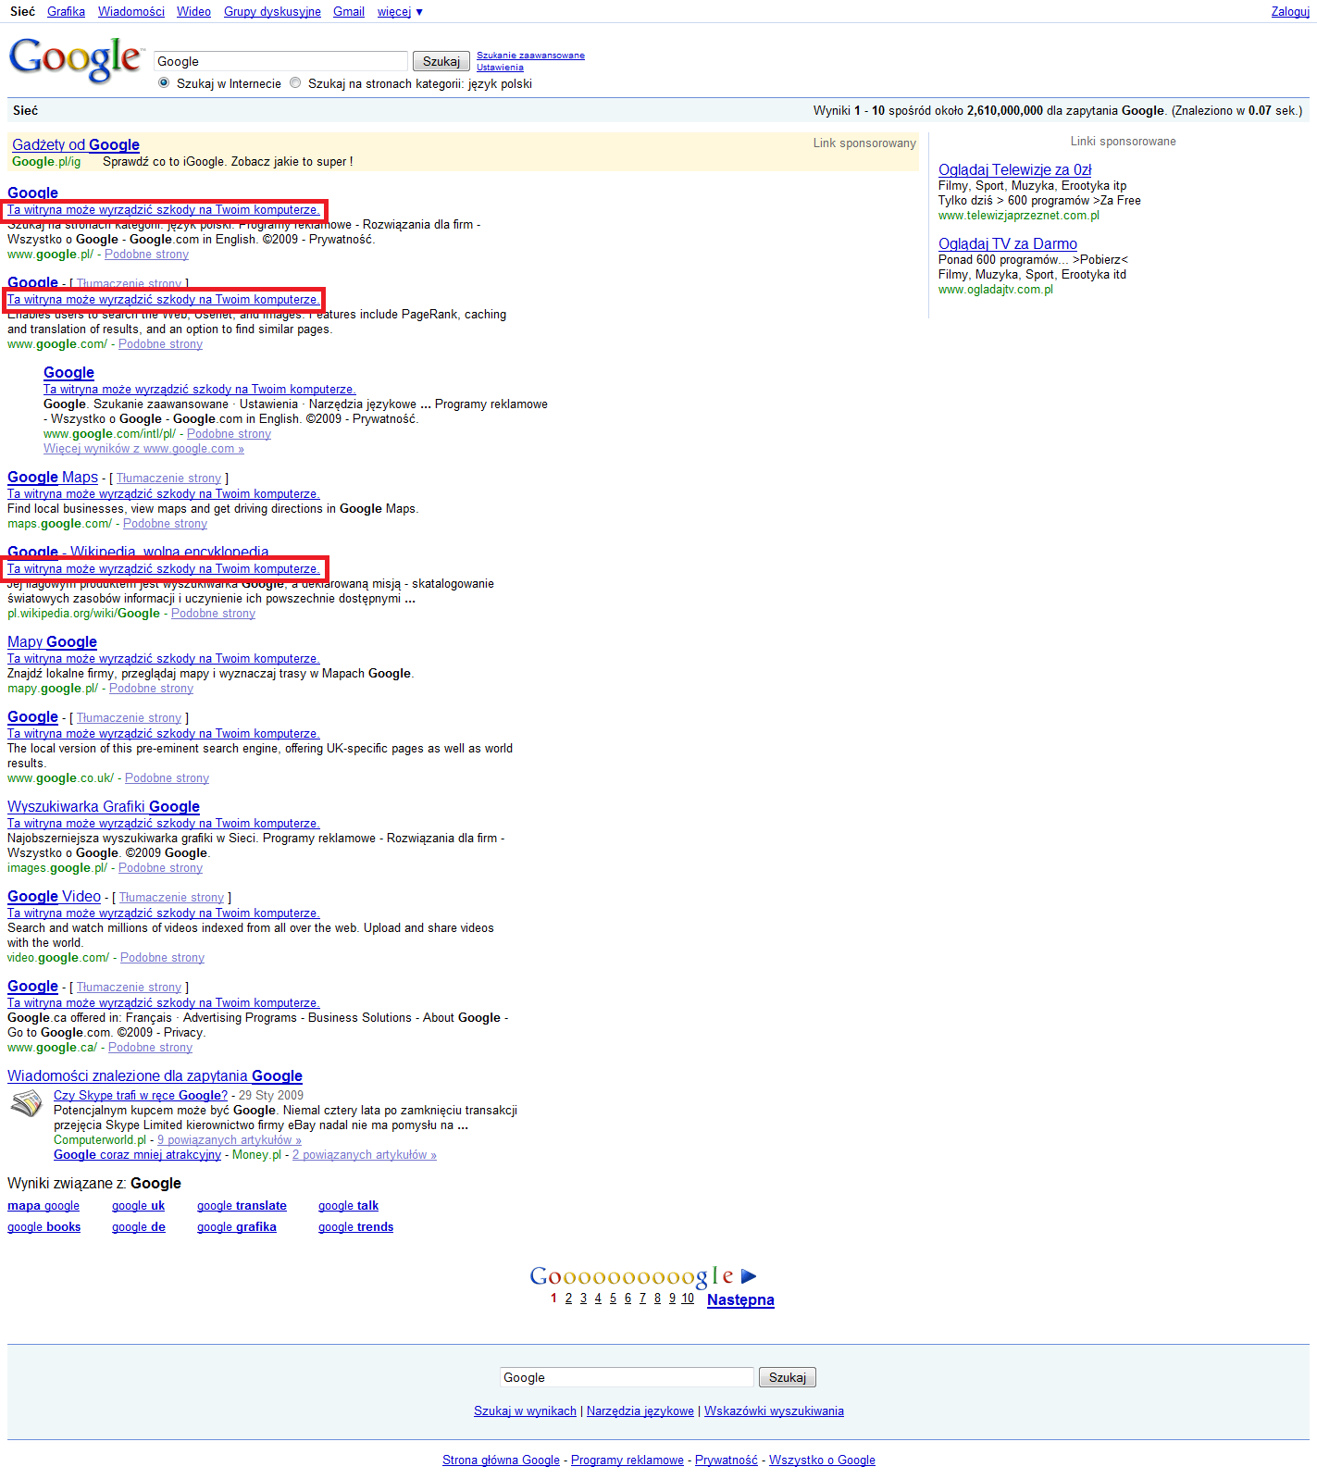Open Wideo in top navigation
This screenshot has height=1479, width=1317.
point(193,12)
